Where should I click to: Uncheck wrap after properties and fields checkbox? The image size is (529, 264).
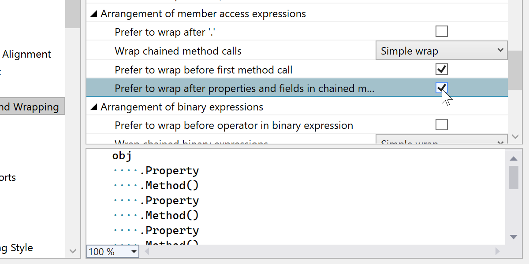coord(441,88)
